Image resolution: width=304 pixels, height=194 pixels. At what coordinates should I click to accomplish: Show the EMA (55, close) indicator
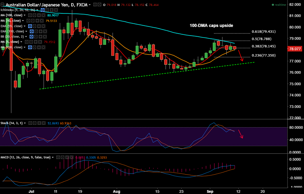(30, 26)
